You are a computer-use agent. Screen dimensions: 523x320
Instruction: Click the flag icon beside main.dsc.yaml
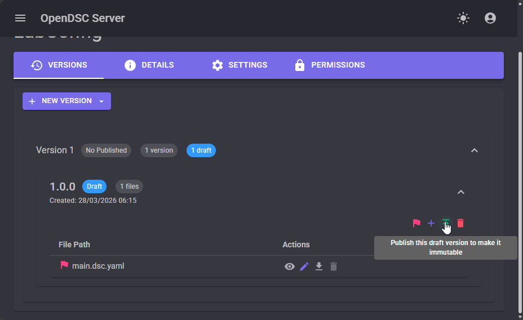point(64,265)
